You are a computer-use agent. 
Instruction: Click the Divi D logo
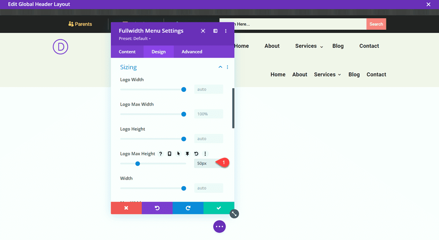coord(60,47)
